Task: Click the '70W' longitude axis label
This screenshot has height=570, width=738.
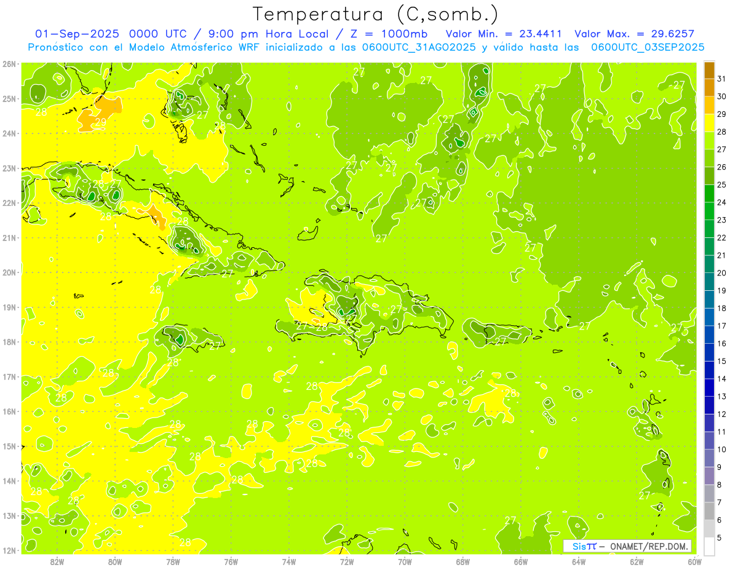Action: [405, 561]
